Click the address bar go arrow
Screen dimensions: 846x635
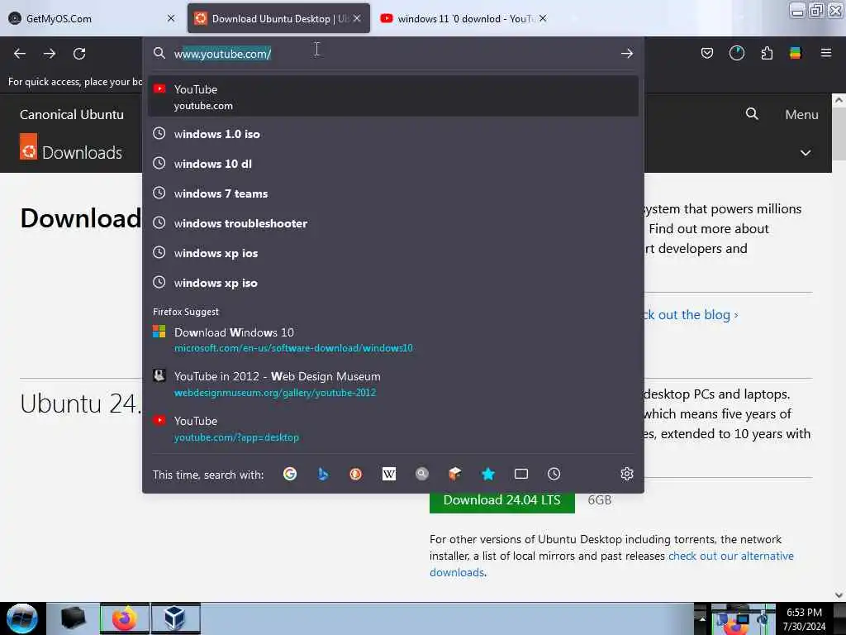(626, 53)
